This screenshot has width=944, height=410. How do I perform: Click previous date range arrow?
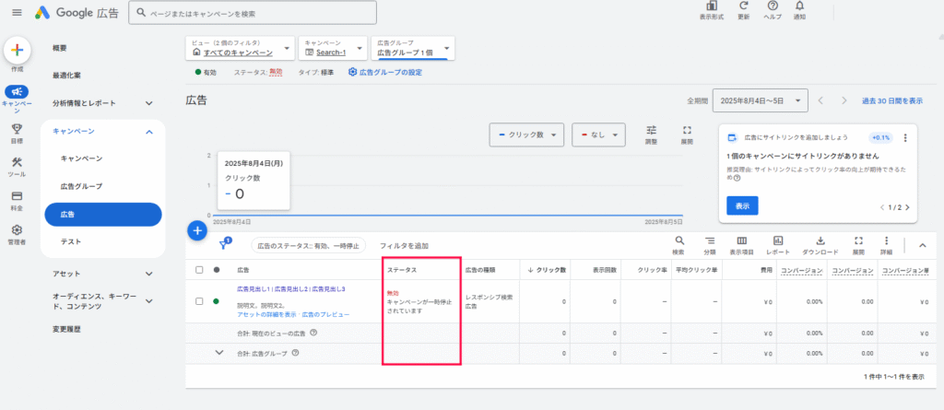pos(820,101)
